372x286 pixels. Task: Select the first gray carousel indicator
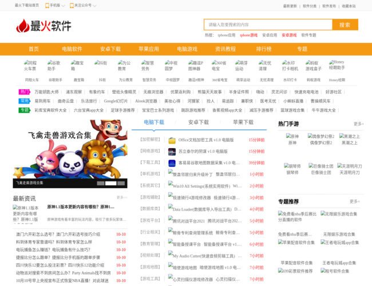point(101,183)
